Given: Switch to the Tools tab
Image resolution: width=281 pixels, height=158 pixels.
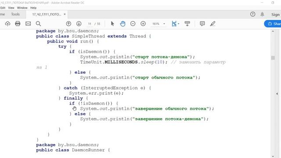Looking at the screenshot, I should [x=15, y=14].
